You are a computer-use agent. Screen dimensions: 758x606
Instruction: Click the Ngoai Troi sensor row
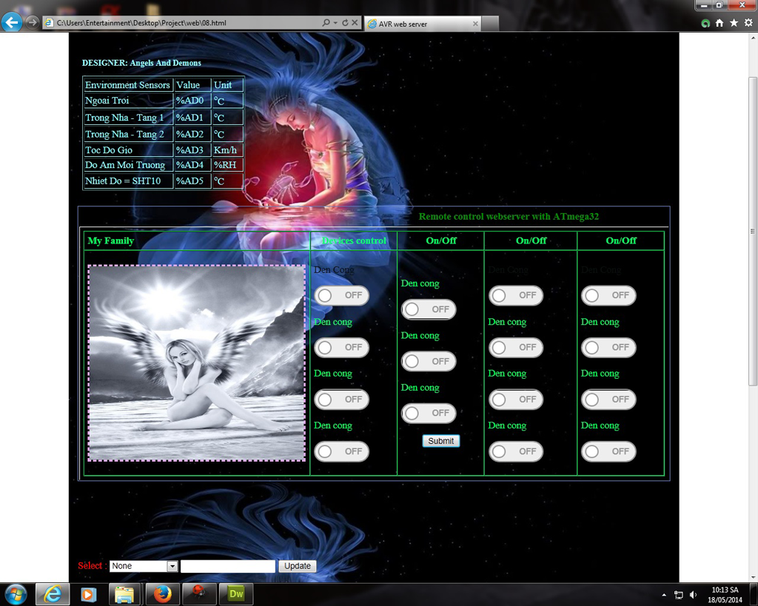pyautogui.click(x=163, y=101)
